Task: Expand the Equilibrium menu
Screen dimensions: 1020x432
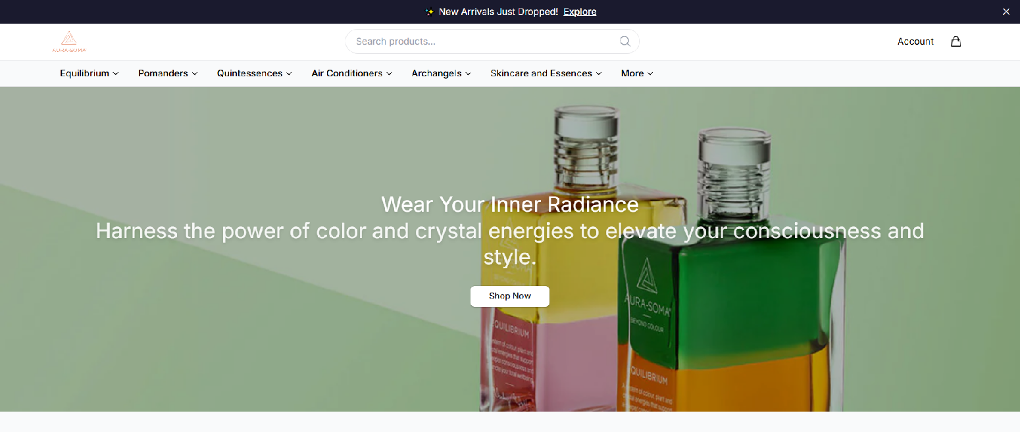Action: (89, 74)
